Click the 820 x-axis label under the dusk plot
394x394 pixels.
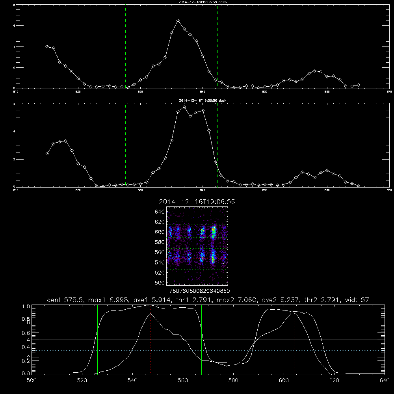(78, 190)
